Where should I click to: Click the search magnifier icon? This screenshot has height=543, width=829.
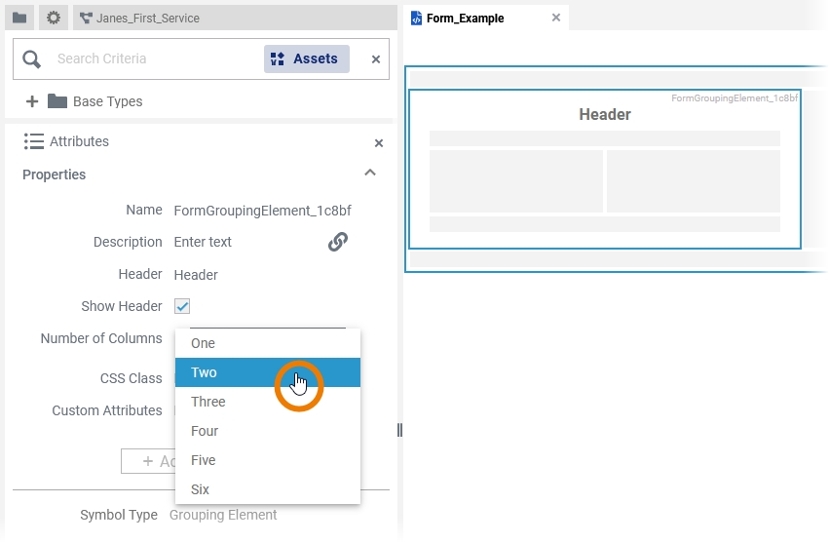click(32, 59)
